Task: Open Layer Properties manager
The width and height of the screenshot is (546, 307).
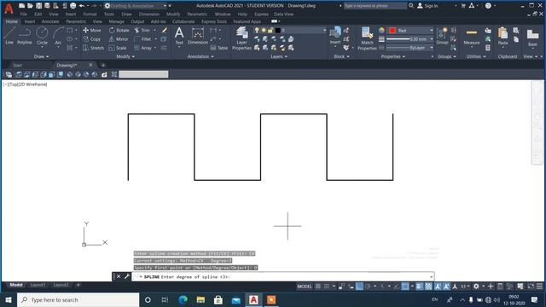Action: [x=241, y=38]
